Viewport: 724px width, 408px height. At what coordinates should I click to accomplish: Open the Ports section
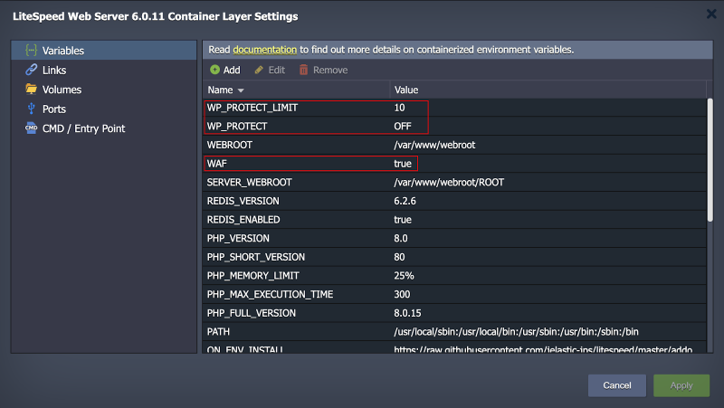104,109
